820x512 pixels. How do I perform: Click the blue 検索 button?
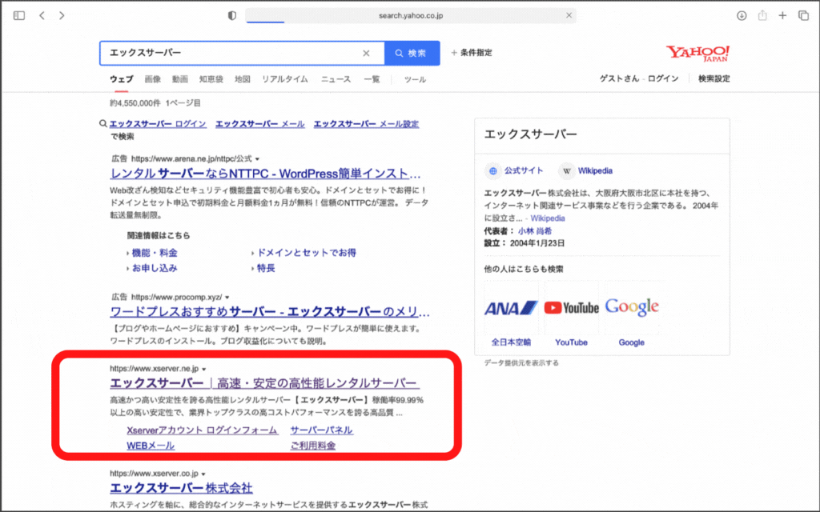point(412,54)
